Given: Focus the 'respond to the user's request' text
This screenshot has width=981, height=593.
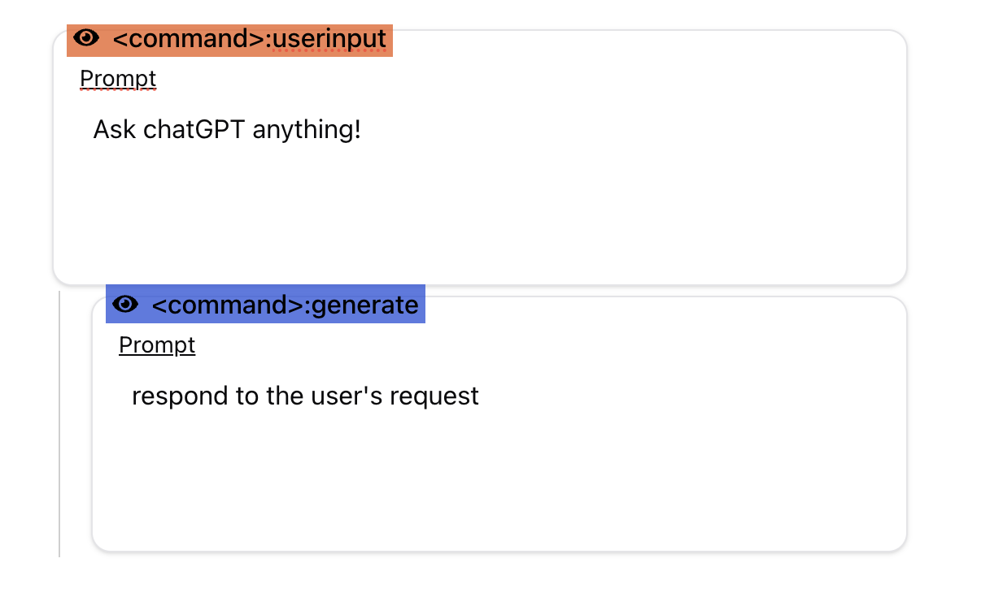Looking at the screenshot, I should coord(305,396).
